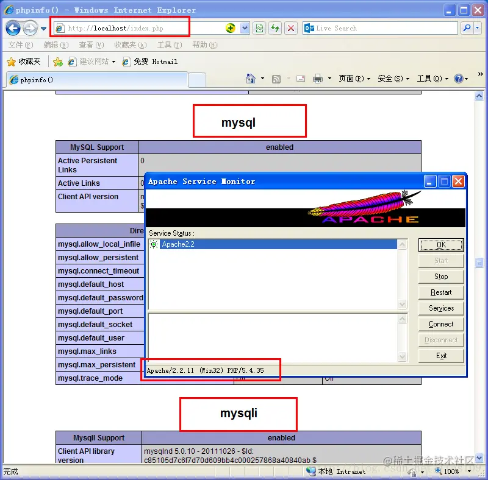Image resolution: width=488 pixels, height=480 pixels.
Task: Stop loading with the red X icon
Action: point(291,28)
